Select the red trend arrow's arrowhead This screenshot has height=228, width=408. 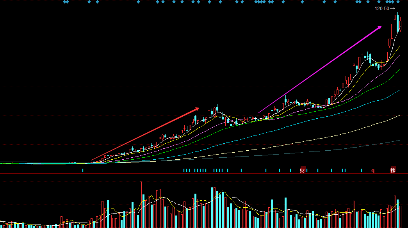(x=197, y=108)
